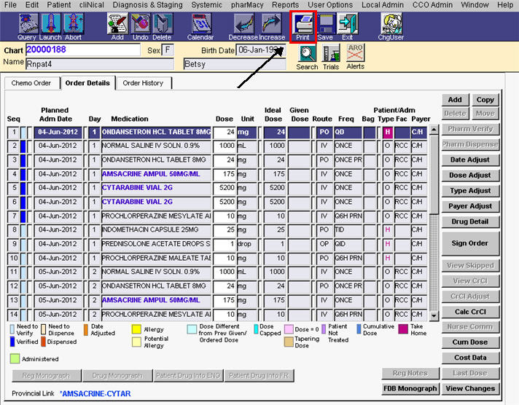Viewport: 519px width, 405px height.
Task: Click the order list scroll up arrow
Action: [434, 130]
